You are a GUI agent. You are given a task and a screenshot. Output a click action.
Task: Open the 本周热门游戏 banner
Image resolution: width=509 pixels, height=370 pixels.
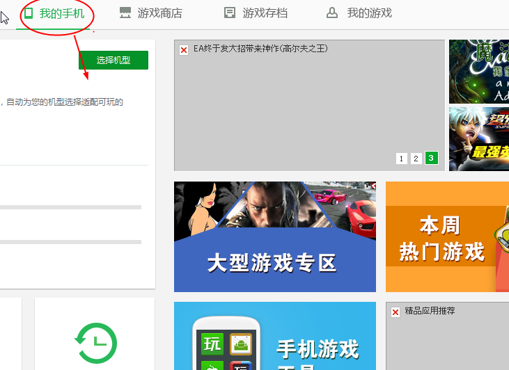click(x=447, y=236)
